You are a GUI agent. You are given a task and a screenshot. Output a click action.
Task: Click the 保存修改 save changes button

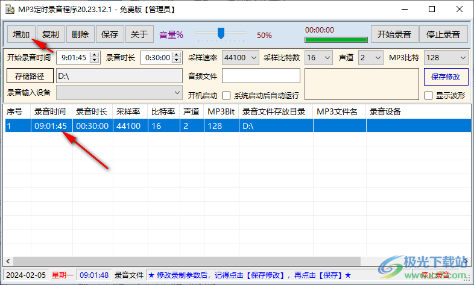(x=446, y=77)
